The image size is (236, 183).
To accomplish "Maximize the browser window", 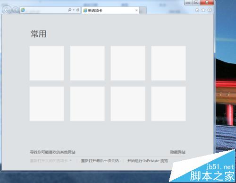I will pos(196,2).
